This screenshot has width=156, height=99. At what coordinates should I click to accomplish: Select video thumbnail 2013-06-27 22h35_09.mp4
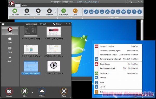(54, 66)
